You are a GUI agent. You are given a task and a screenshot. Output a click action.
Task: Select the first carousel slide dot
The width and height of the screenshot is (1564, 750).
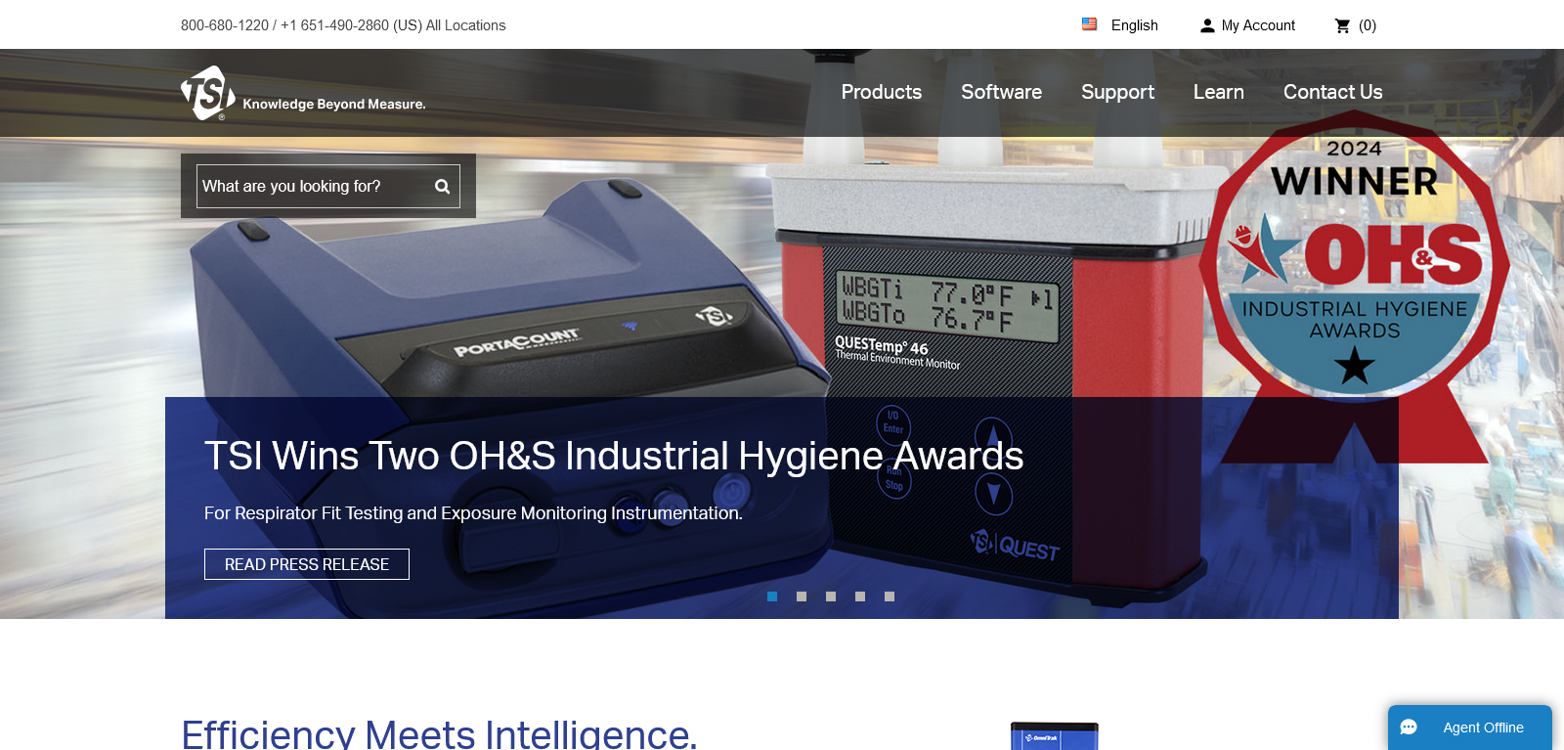tap(772, 596)
